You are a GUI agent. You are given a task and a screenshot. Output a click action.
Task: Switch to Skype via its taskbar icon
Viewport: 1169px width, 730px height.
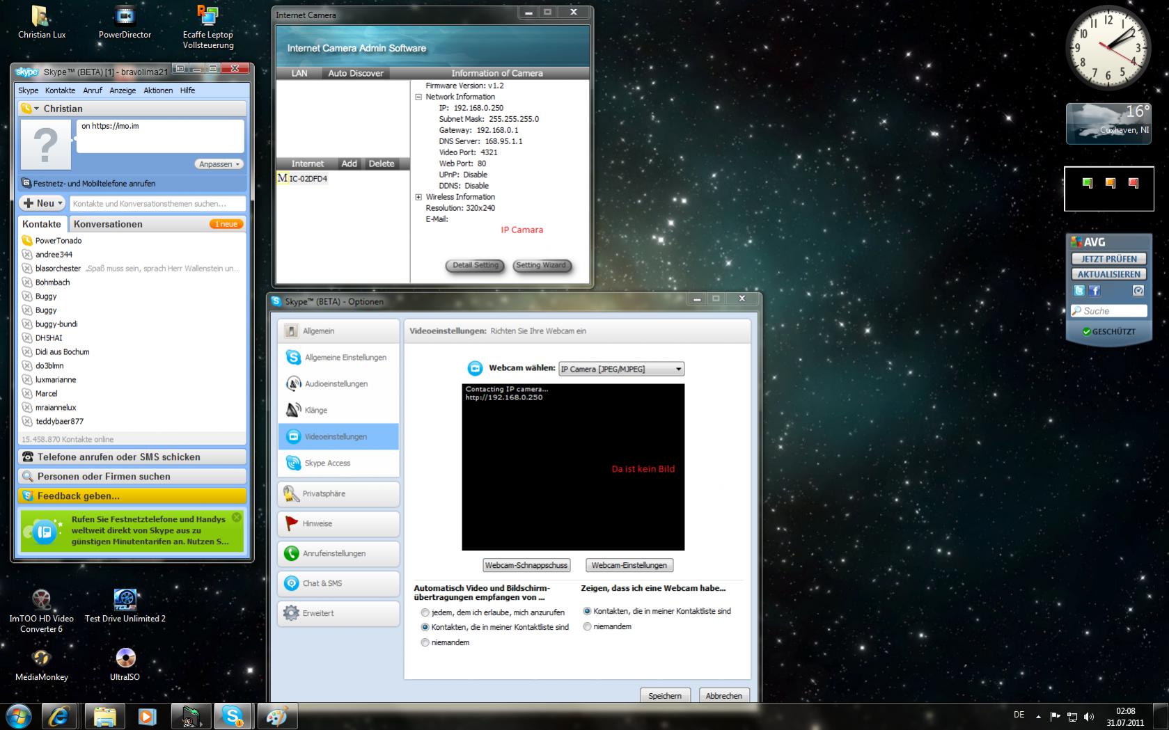233,716
